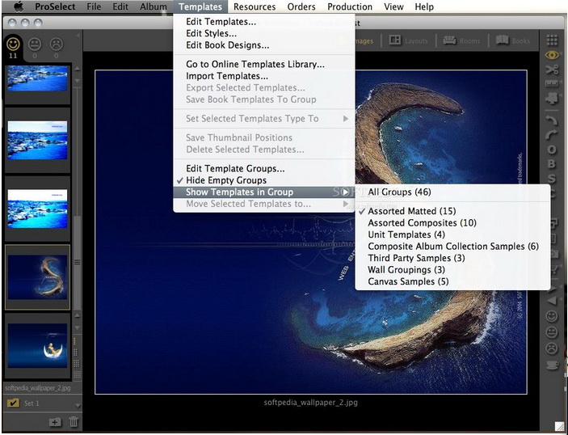The image size is (568, 435).
Task: Click the grid icon atop right toolbar
Action: (x=552, y=40)
